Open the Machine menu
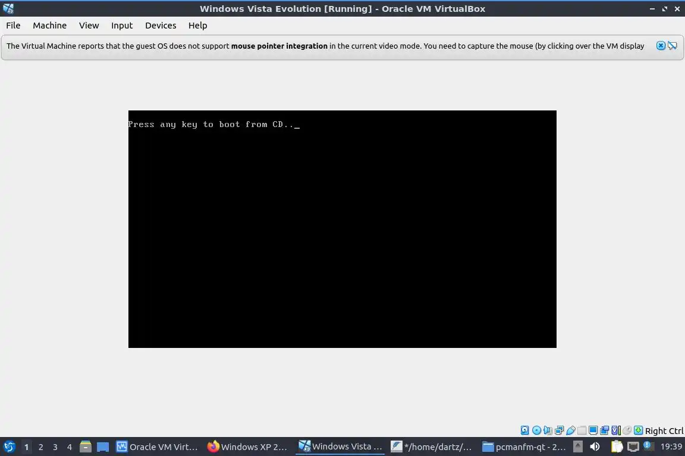This screenshot has width=685, height=456. click(49, 26)
